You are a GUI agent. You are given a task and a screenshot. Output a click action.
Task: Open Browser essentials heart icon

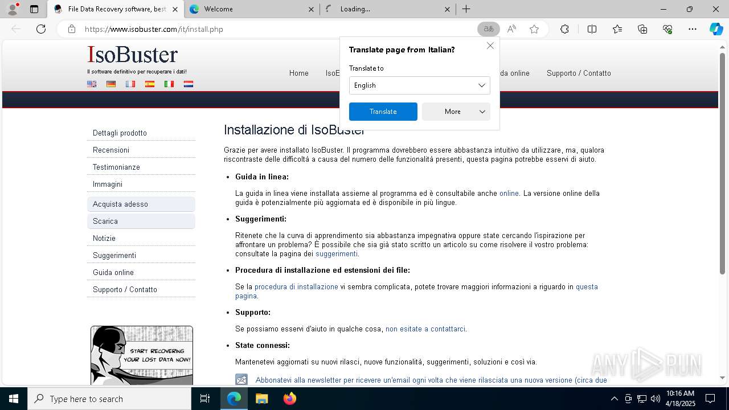[667, 29]
